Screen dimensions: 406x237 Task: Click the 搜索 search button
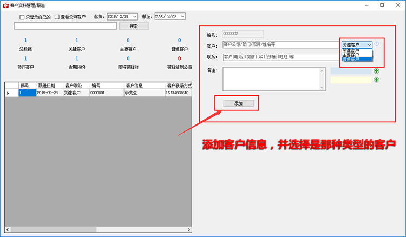tap(134, 25)
